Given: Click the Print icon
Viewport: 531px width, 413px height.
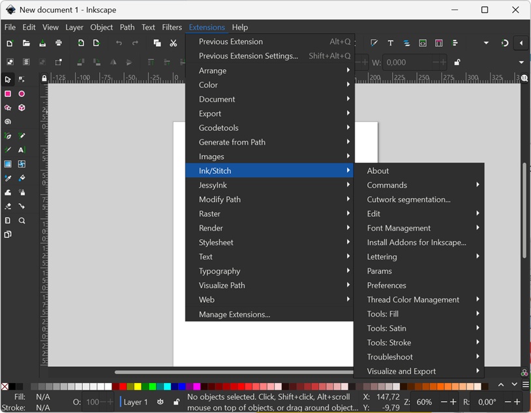Looking at the screenshot, I should (x=59, y=43).
